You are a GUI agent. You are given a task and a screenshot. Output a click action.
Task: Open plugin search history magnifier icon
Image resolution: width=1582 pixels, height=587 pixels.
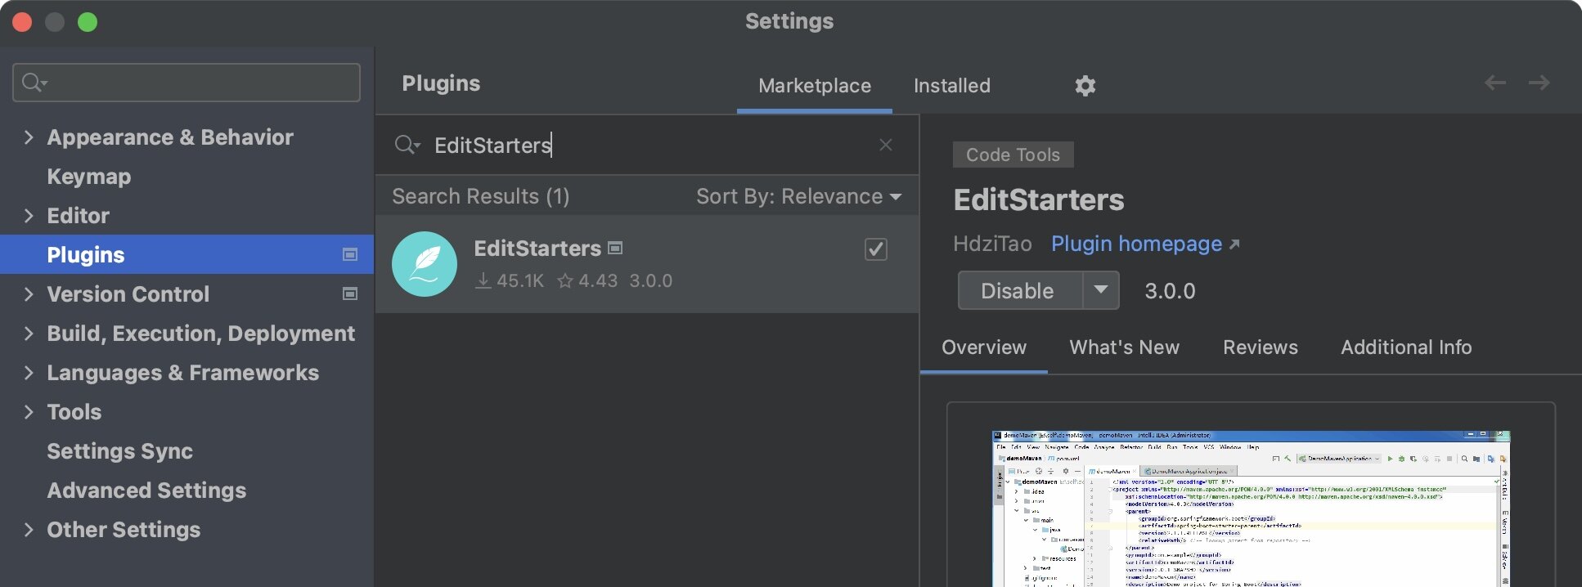coord(407,146)
